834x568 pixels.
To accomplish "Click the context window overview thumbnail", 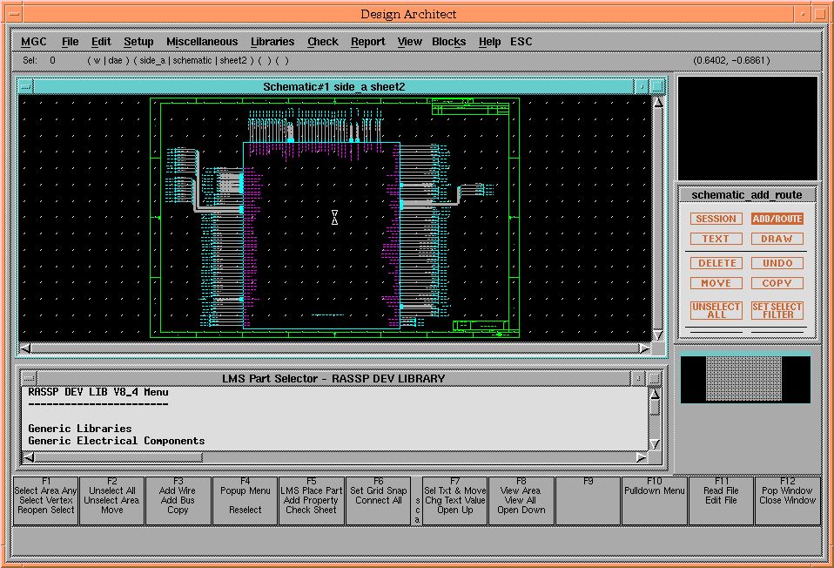I will coord(745,379).
